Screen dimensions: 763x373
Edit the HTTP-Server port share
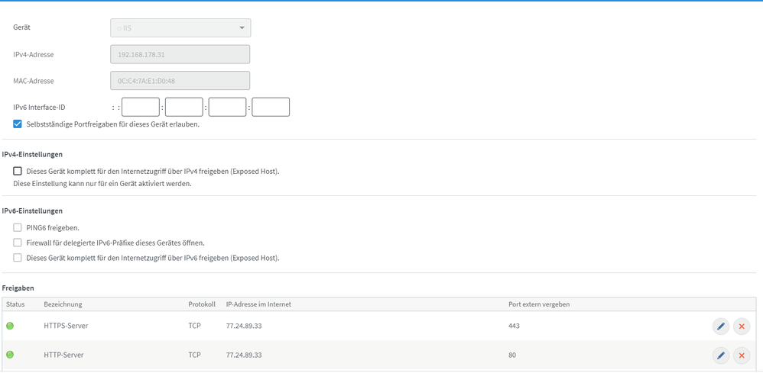(x=721, y=355)
